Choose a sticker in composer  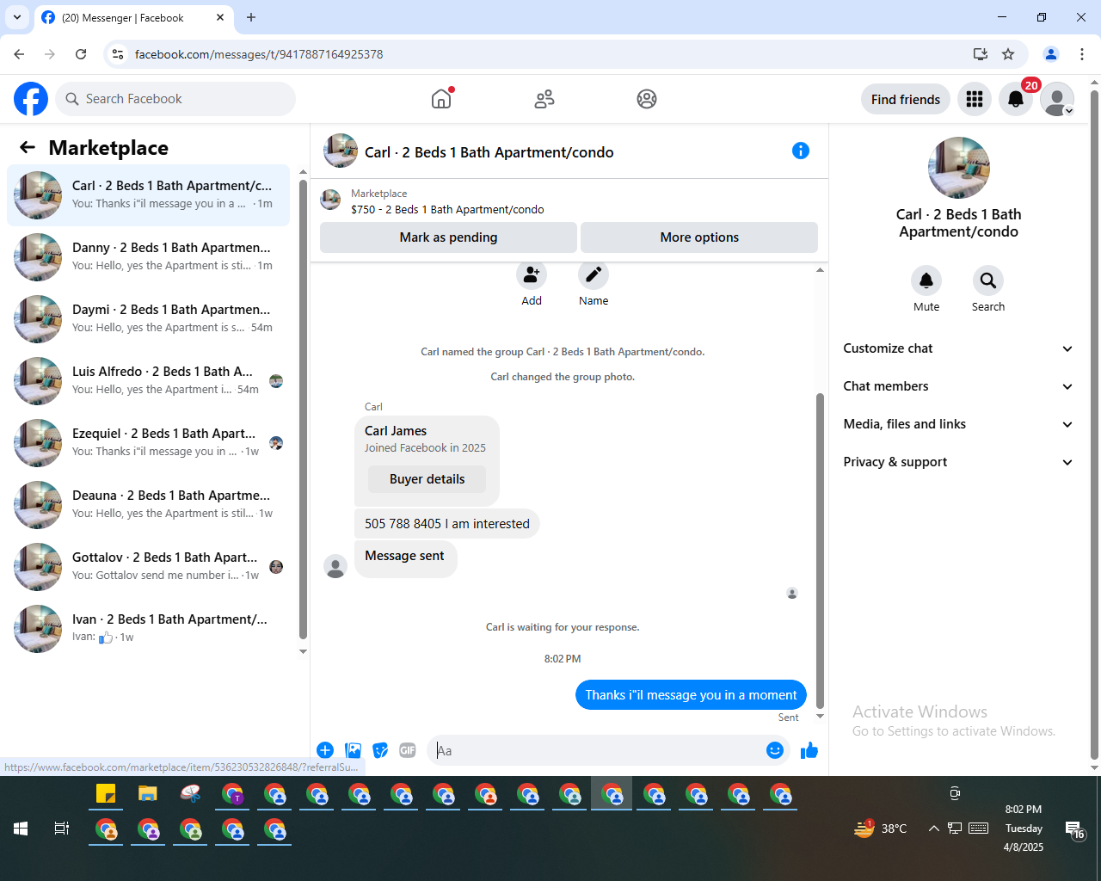click(380, 750)
